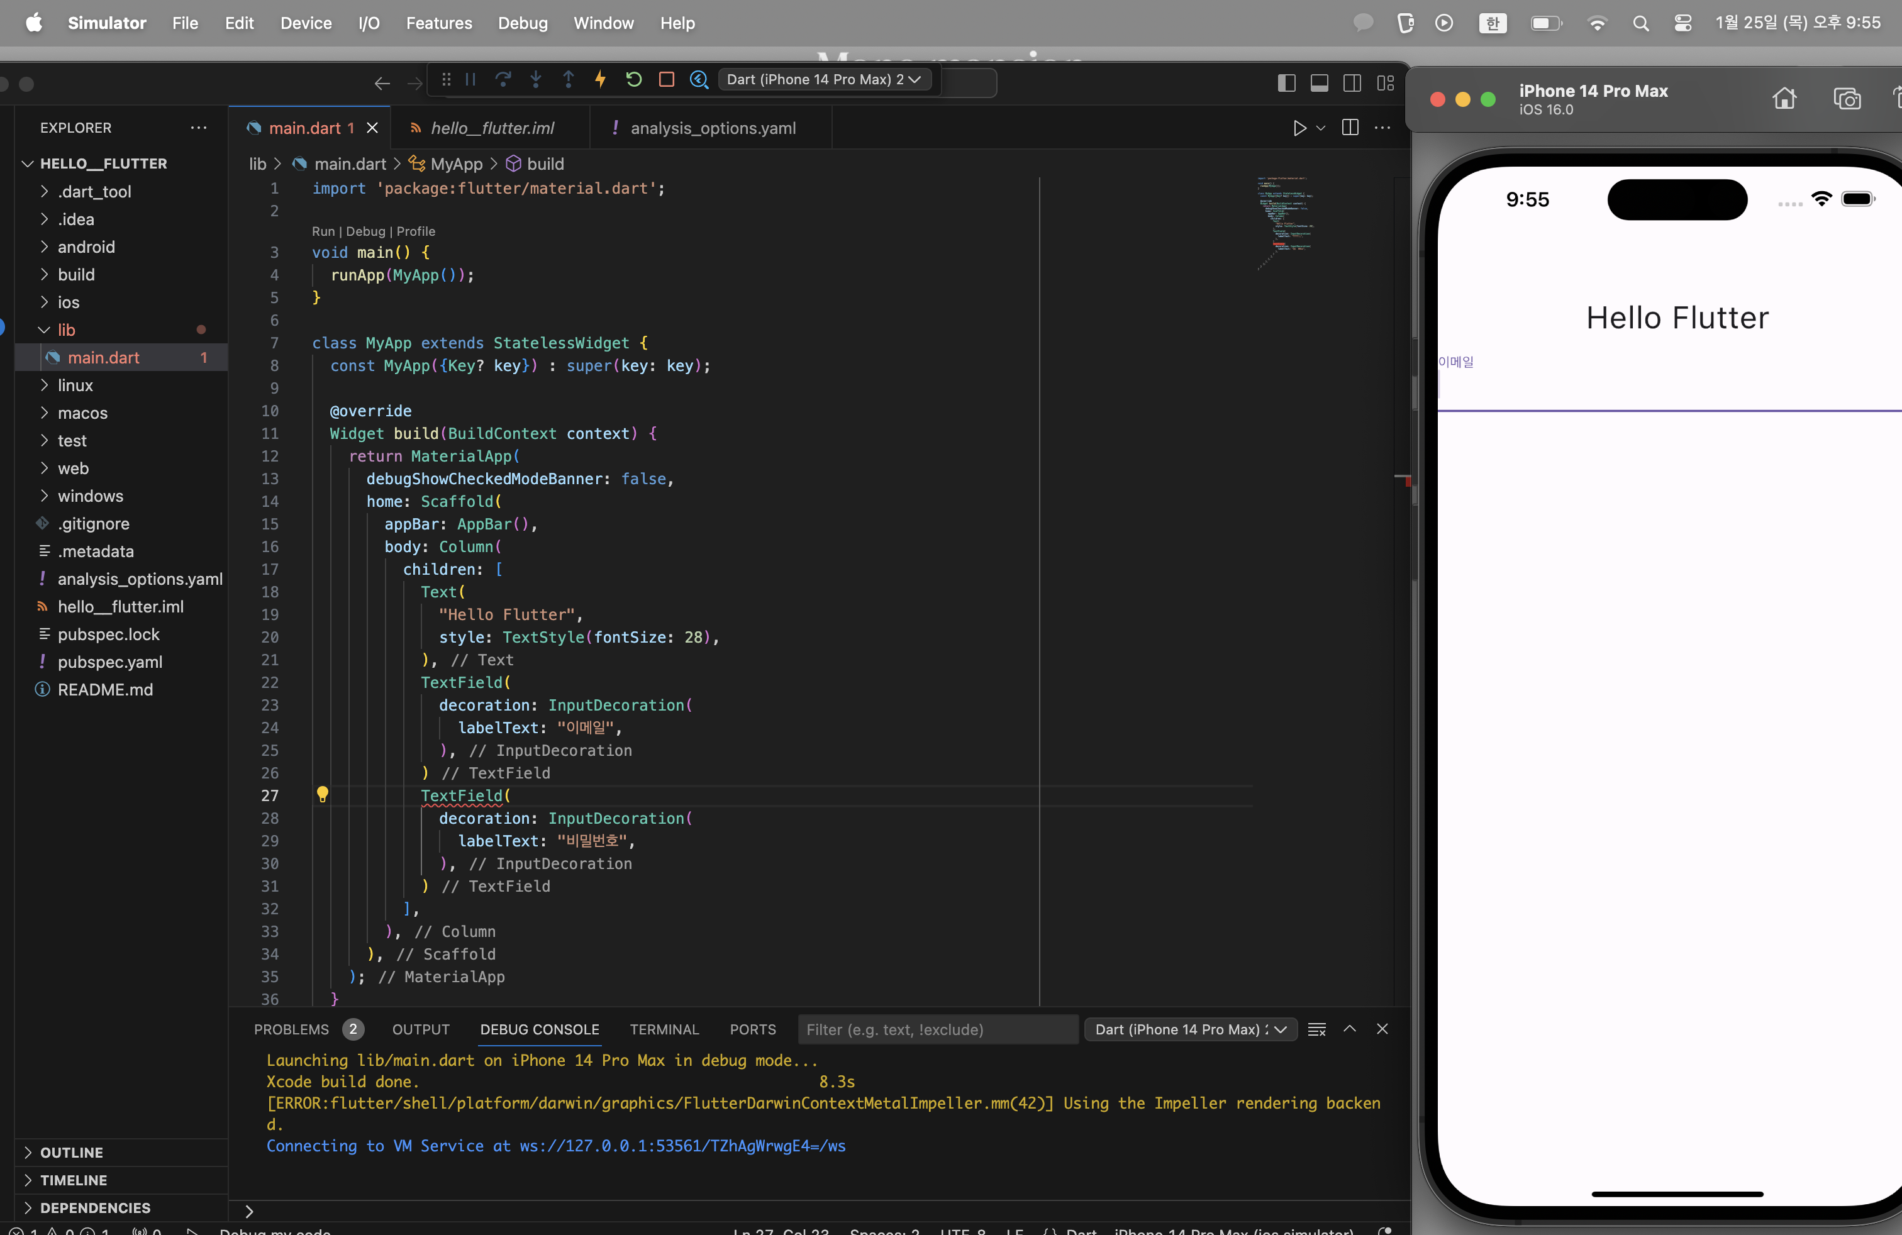Click the Step Over debug icon

click(503, 80)
